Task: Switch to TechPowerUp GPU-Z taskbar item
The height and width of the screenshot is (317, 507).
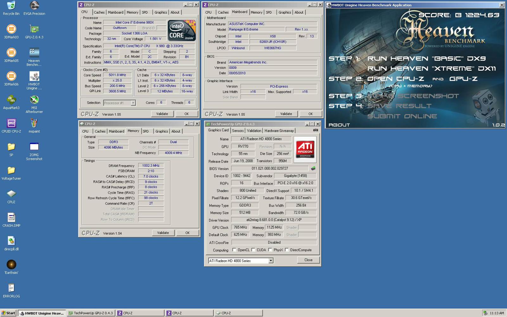Action: 91,313
